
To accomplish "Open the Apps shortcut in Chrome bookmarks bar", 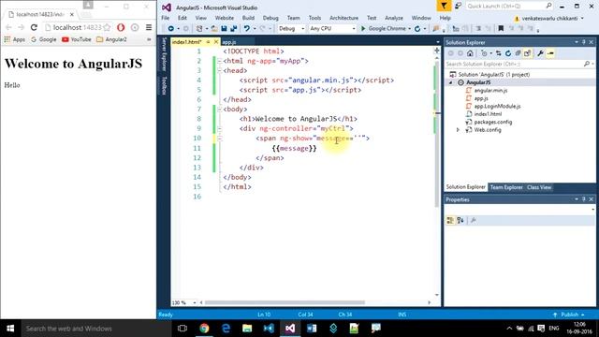I will pyautogui.click(x=15, y=39).
